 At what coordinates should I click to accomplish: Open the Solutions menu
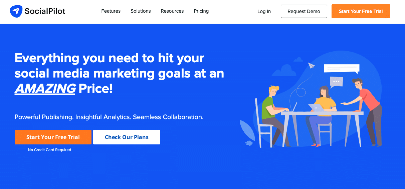point(141,11)
